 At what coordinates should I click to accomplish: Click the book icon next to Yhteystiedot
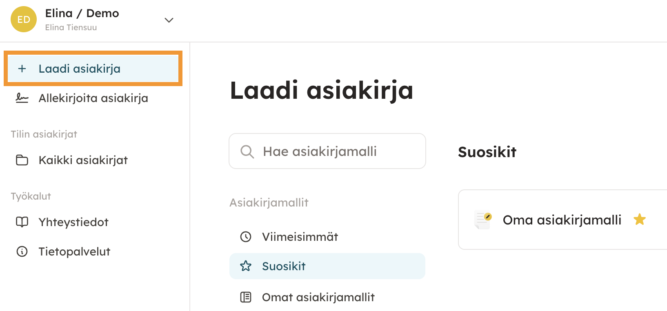(x=22, y=222)
